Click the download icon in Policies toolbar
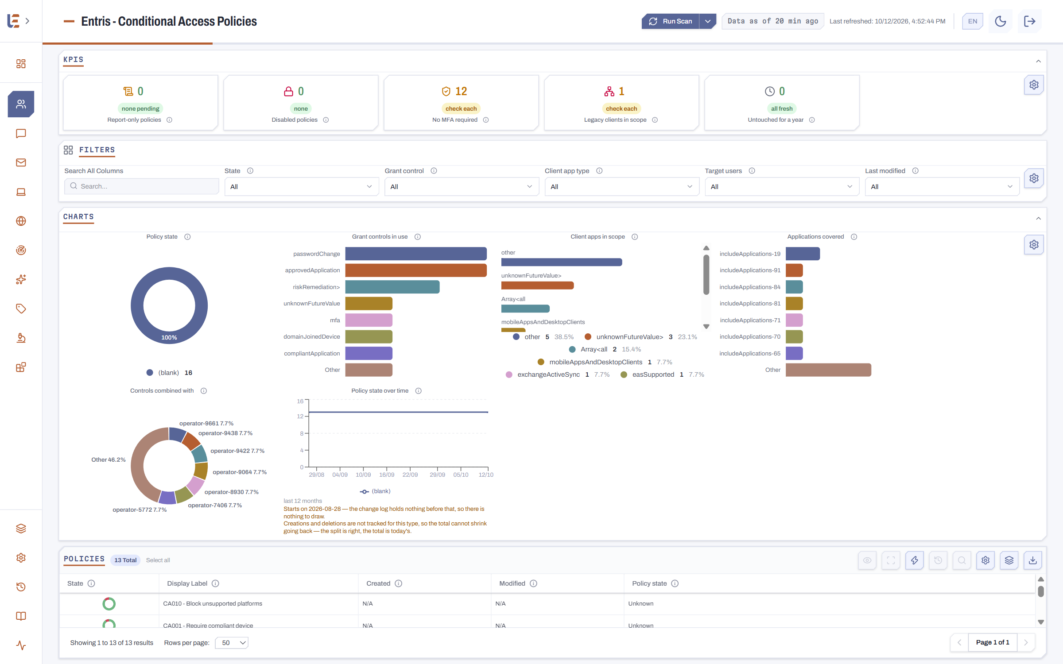This screenshot has height=664, width=1063. [x=1032, y=560]
